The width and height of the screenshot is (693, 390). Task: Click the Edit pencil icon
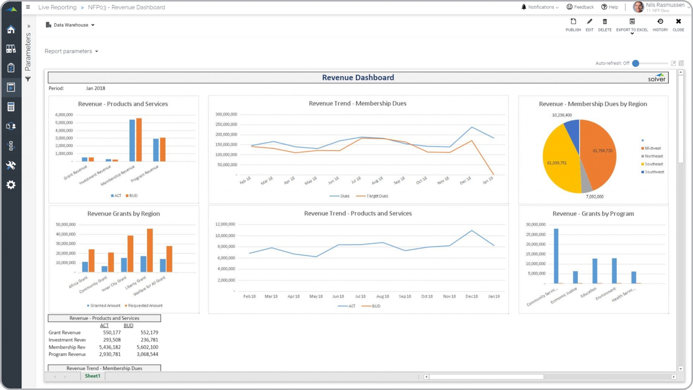(x=589, y=22)
